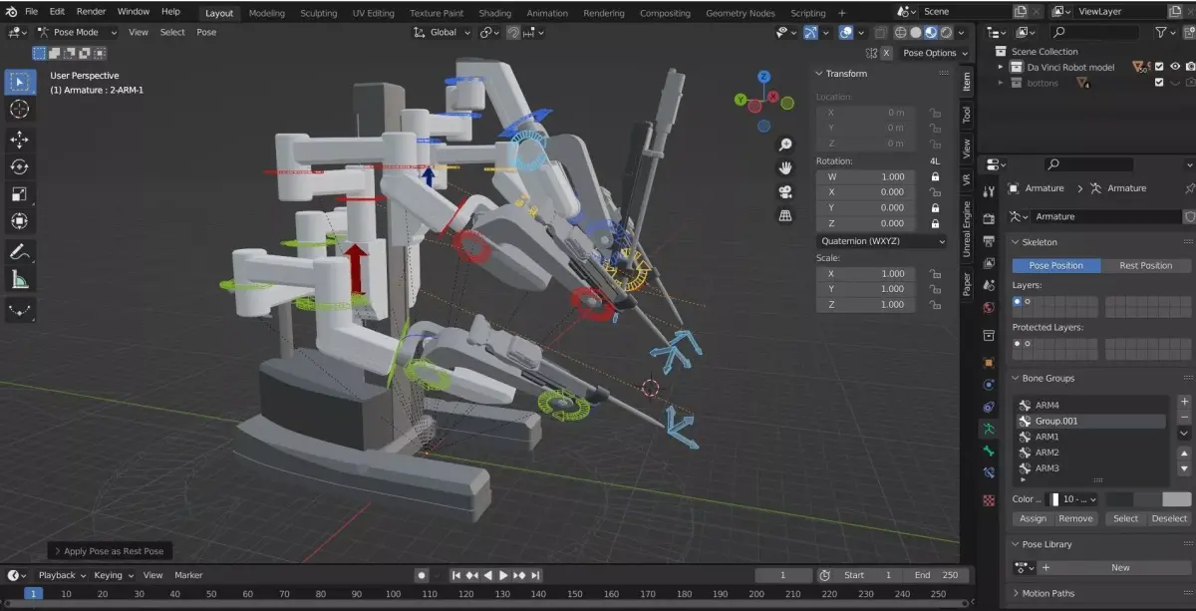Switch perspective/orthographic grid icon
Screen dimensions: 1196x611
[785, 214]
